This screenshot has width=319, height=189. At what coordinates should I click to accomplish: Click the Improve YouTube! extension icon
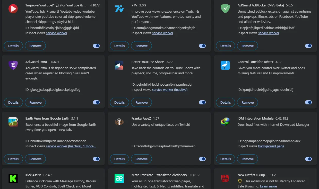[13, 9]
